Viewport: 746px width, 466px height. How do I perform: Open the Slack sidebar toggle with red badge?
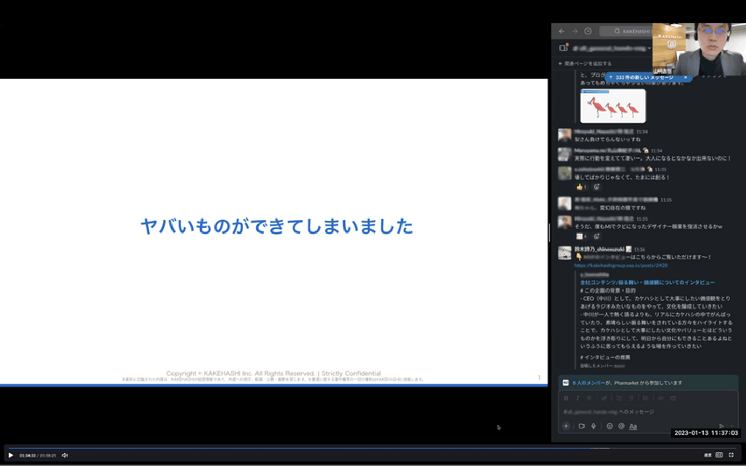tap(564, 48)
